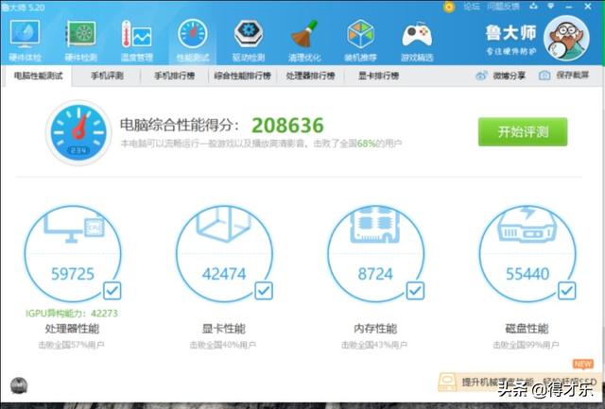This screenshot has width=605, height=409.
Task: Toggle the 内存性能 test checkbox
Action: click(x=415, y=291)
